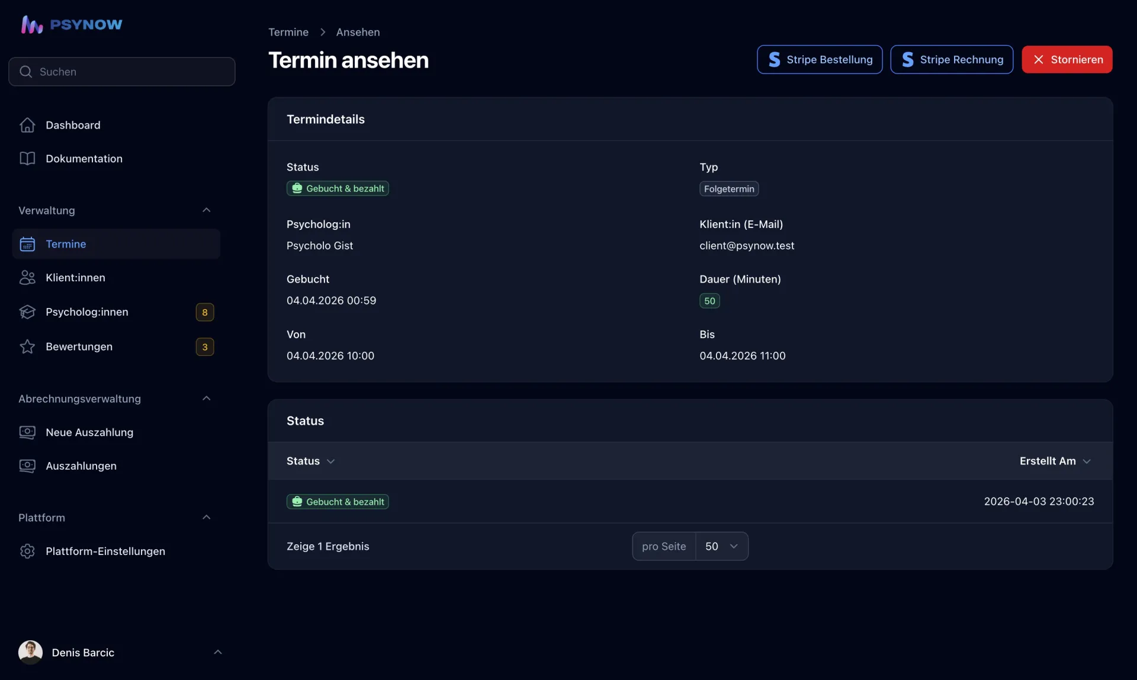The image size is (1137, 680).
Task: Navigate to Termine via breadcrumb
Action: pyautogui.click(x=288, y=32)
